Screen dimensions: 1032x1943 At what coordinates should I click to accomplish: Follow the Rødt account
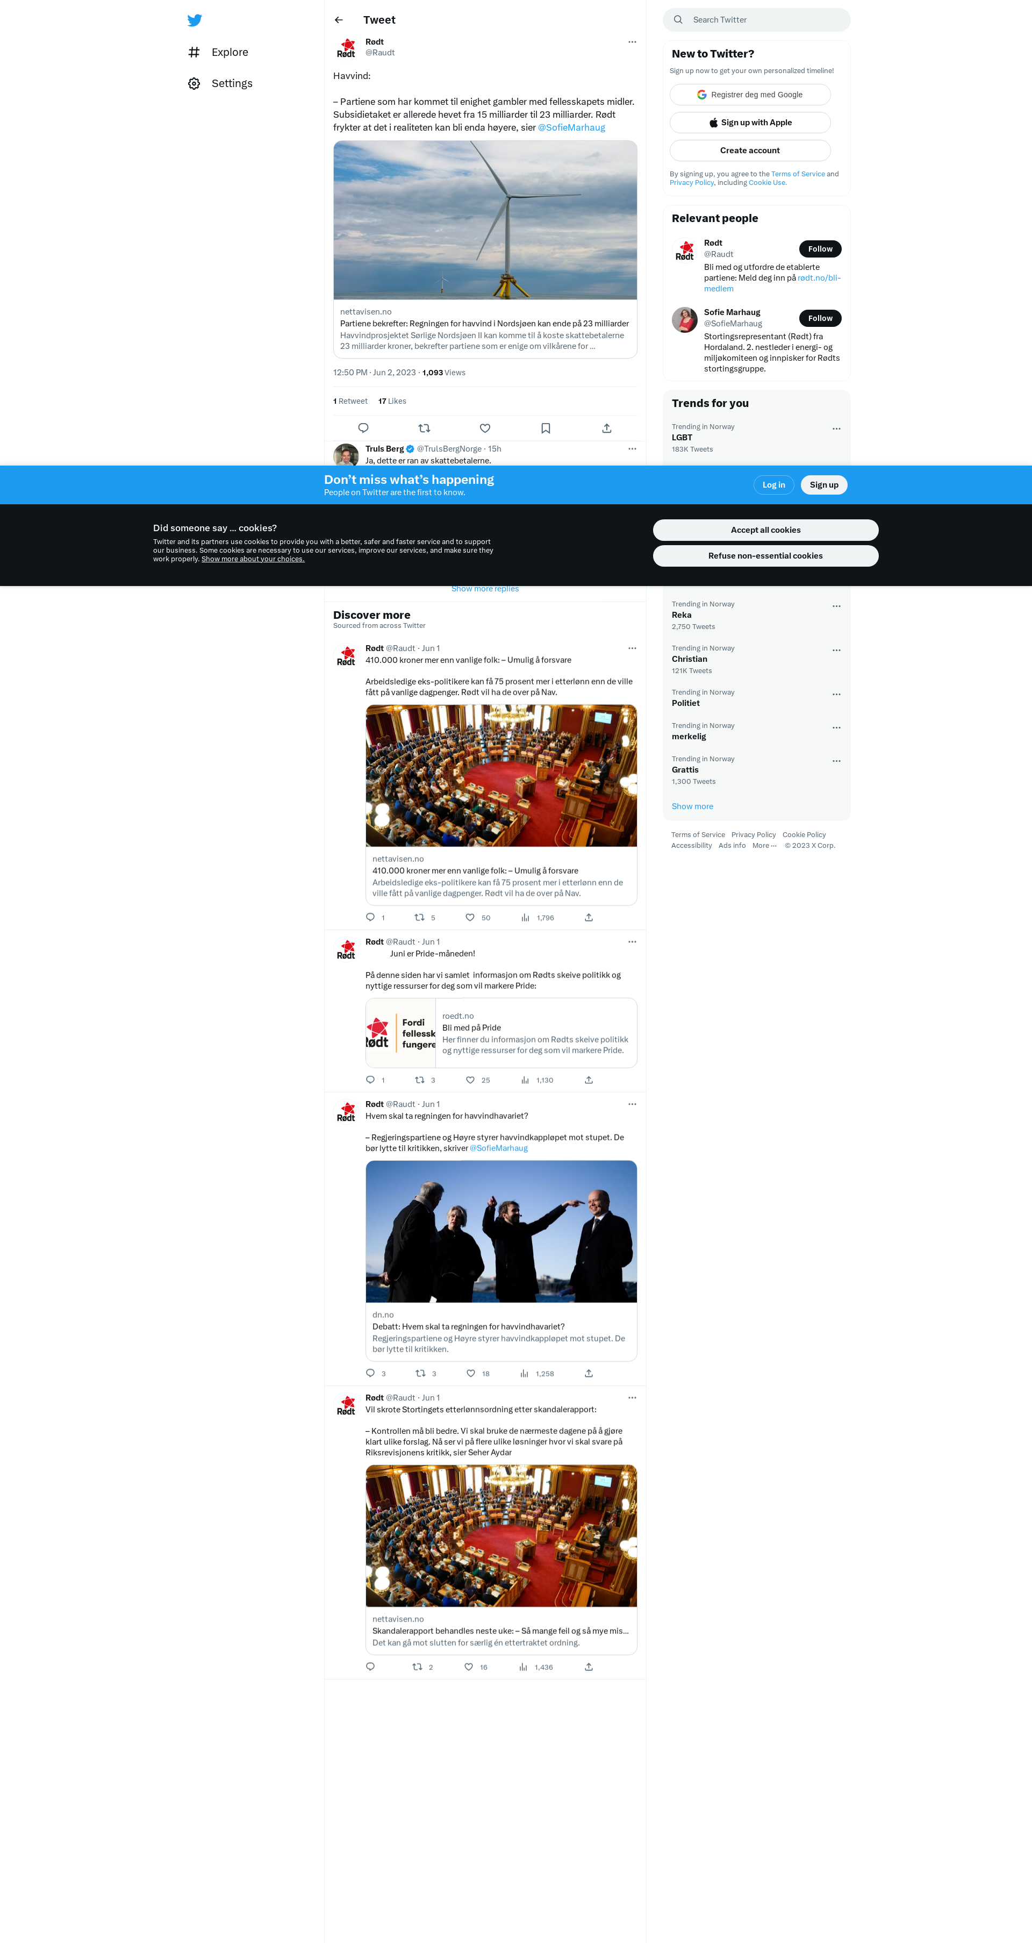pyautogui.click(x=820, y=249)
